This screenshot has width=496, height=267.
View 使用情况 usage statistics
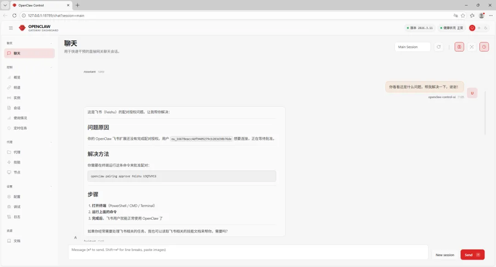[x=29, y=118]
